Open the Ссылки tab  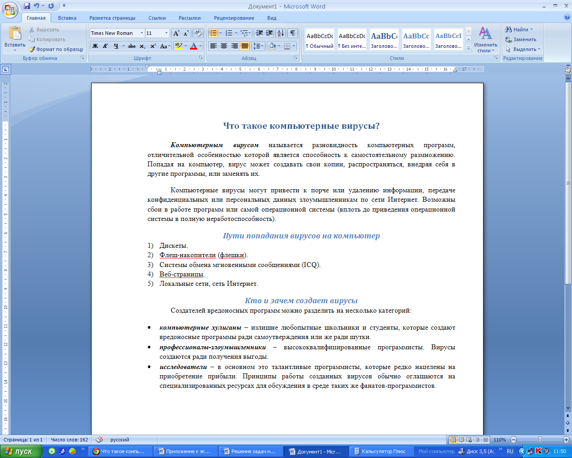coord(157,18)
